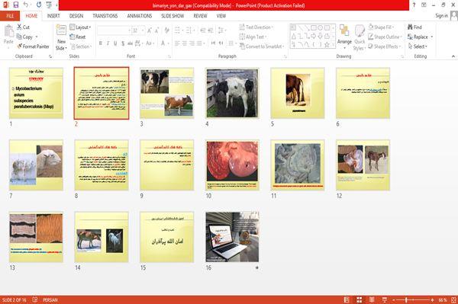Viewport: 458px width, 304px height.
Task: Click the Sign in link
Action: [441, 16]
